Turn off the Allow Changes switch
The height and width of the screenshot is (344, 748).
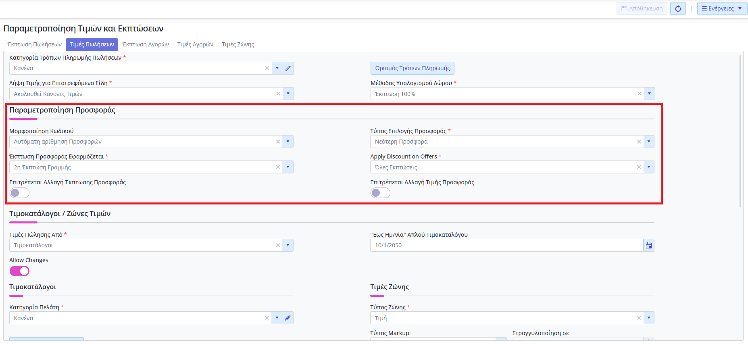pyautogui.click(x=19, y=271)
